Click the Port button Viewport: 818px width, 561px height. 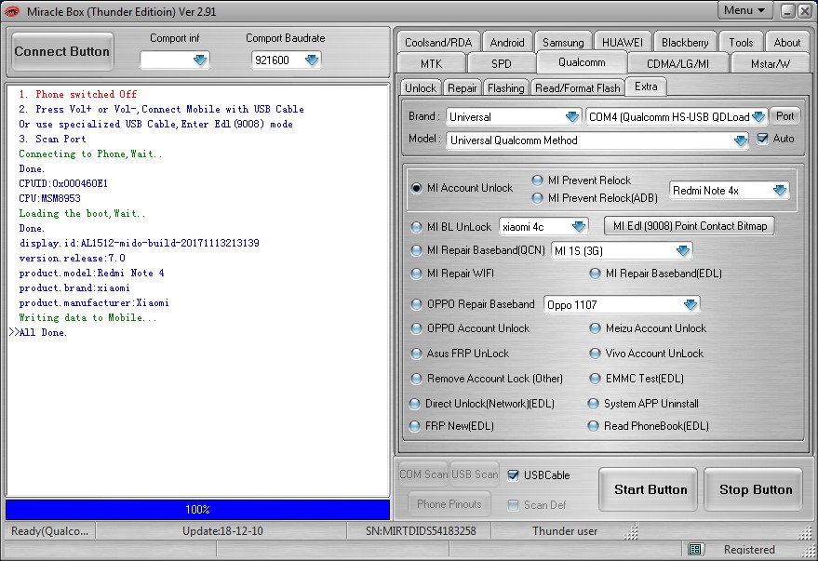click(784, 116)
